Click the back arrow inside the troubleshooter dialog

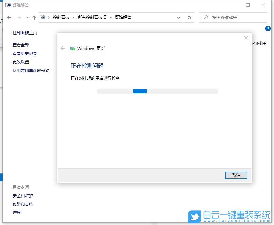(x=63, y=48)
